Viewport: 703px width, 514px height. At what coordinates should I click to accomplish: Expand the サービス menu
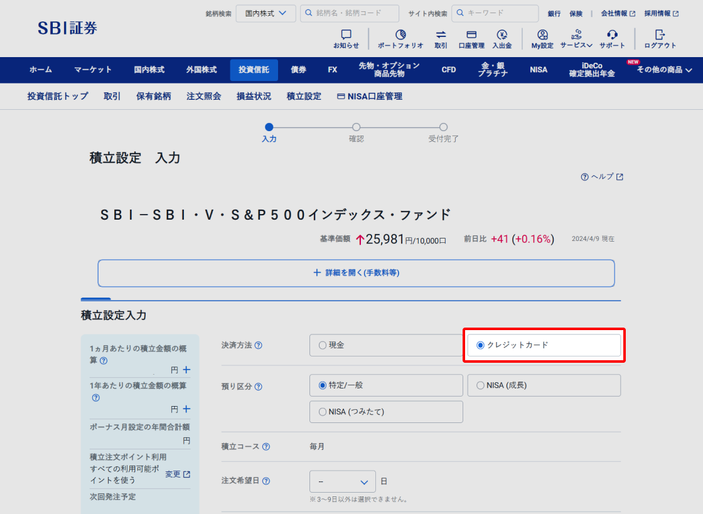(577, 38)
